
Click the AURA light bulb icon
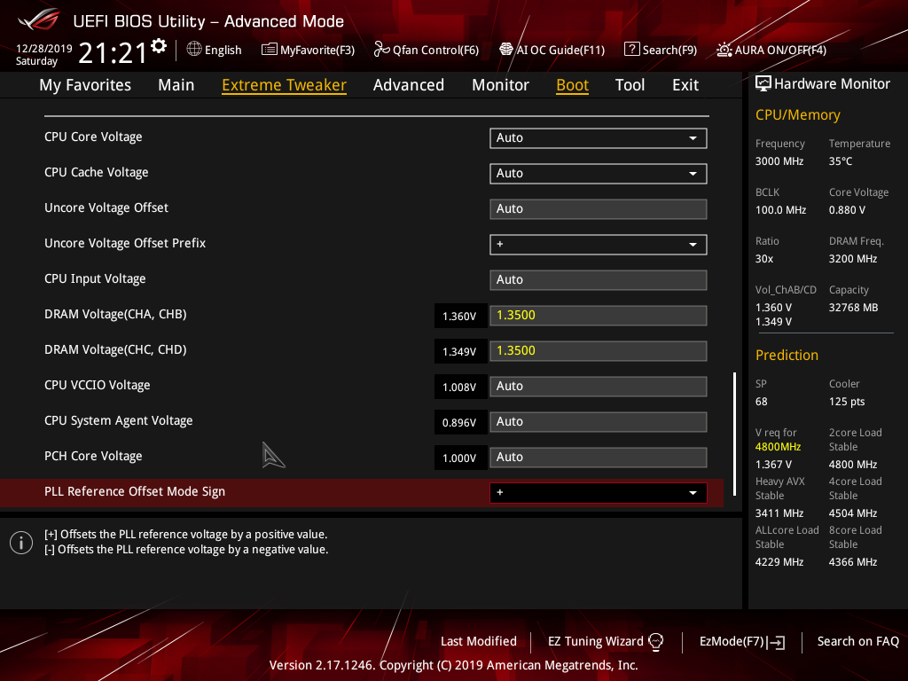tap(724, 50)
